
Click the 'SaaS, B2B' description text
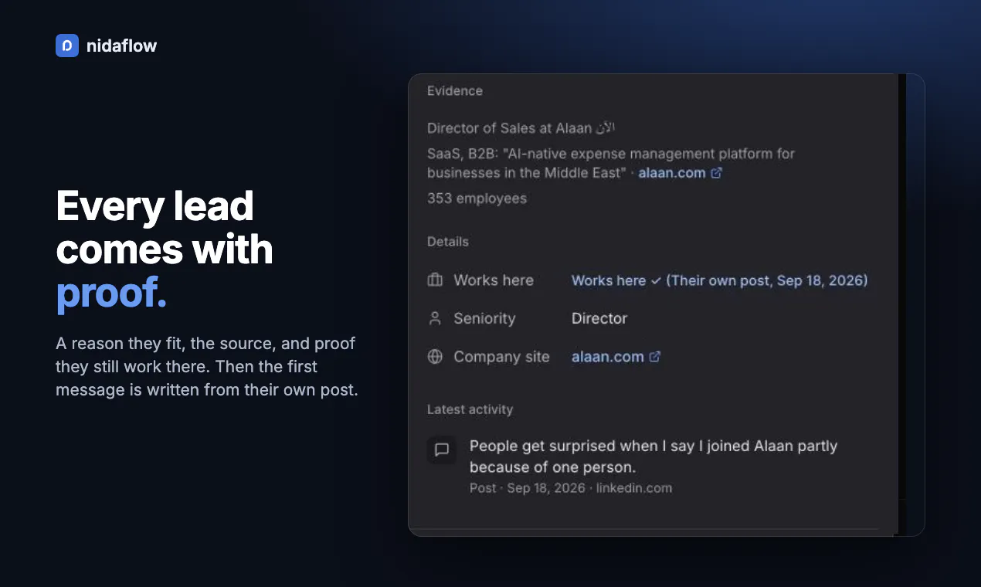pyautogui.click(x=611, y=163)
